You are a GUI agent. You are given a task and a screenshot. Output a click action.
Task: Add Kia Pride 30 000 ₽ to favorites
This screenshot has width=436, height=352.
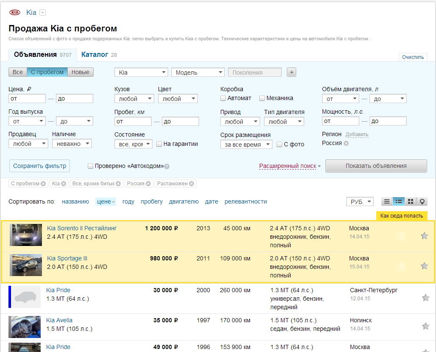(x=426, y=298)
